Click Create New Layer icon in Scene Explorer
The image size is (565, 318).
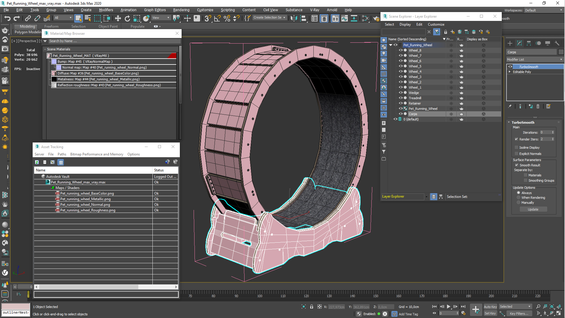[453, 32]
